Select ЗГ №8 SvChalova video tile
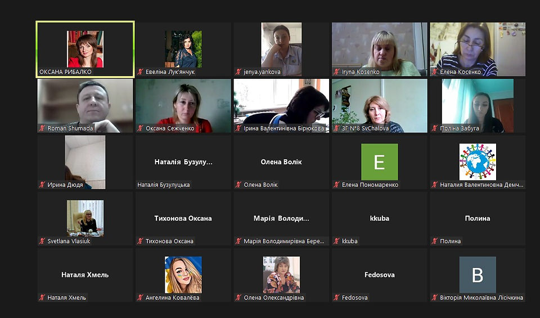Screen dimensions: 540x318 [380, 106]
